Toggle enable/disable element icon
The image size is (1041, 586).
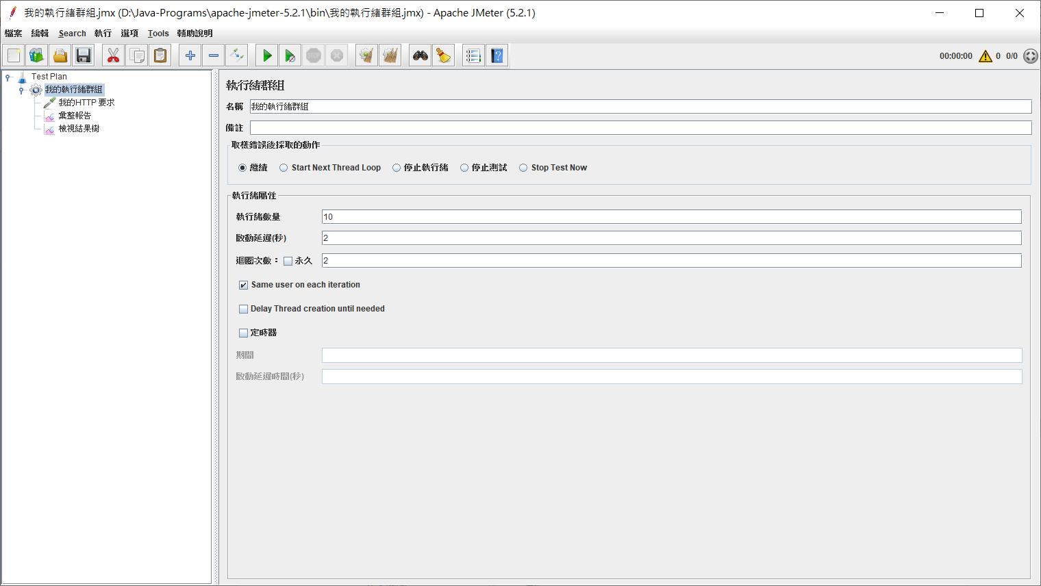pyautogui.click(x=237, y=55)
